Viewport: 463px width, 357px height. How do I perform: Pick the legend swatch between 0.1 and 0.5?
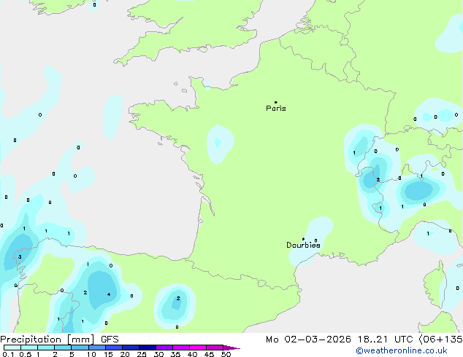tap(12, 348)
